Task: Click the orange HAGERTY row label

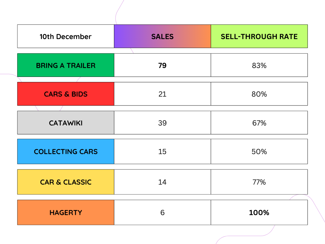Action: [x=66, y=213]
